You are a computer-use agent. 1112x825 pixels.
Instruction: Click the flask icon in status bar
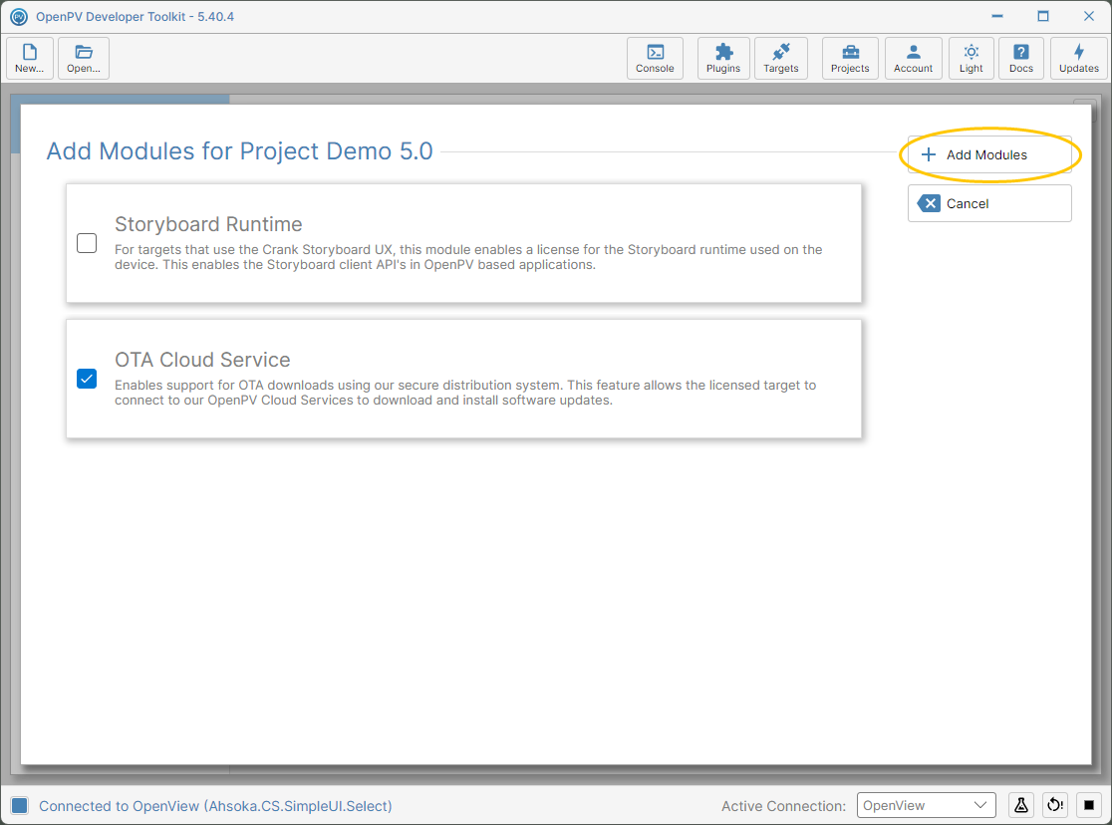(1021, 805)
